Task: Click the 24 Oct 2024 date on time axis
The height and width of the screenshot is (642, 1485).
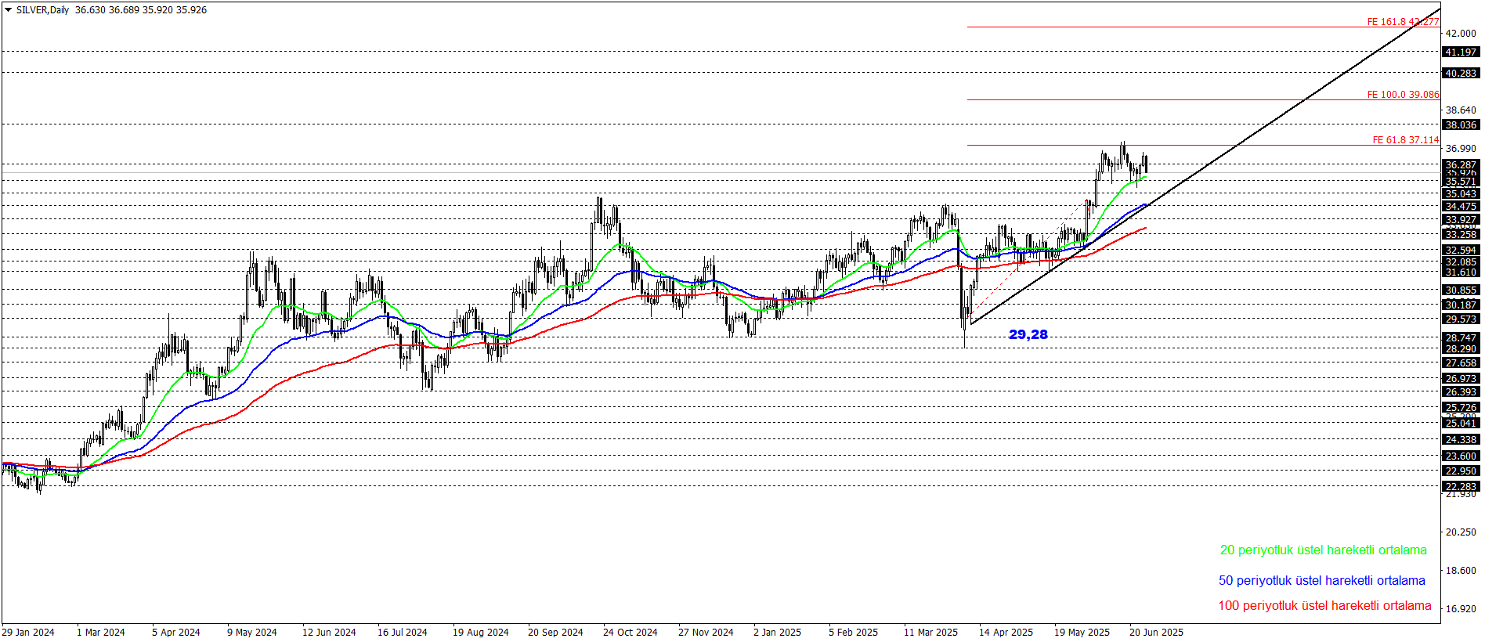Action: click(630, 633)
